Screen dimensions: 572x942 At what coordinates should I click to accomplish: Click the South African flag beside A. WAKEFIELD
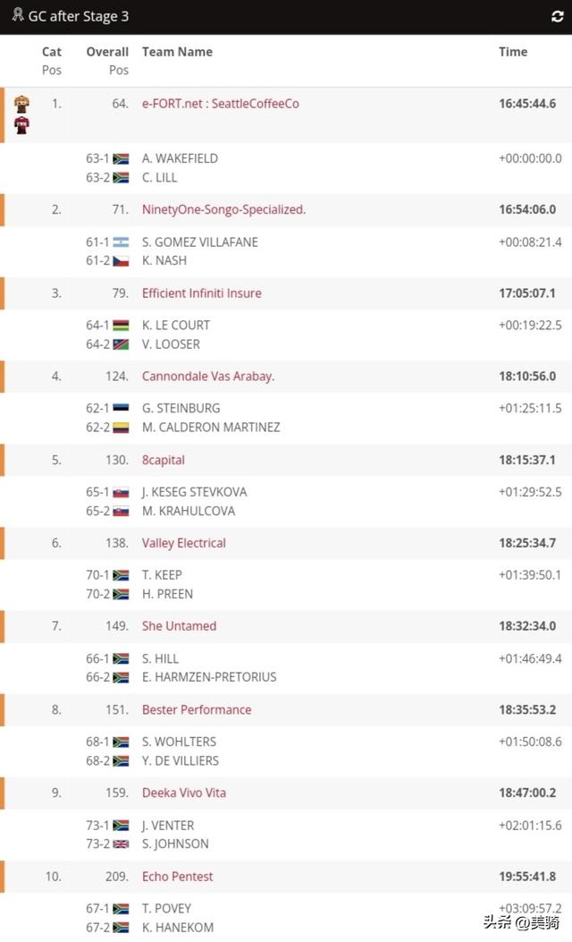pos(121,159)
